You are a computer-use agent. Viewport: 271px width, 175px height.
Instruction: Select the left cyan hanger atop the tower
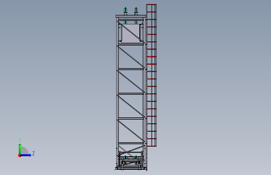pos(125,11)
